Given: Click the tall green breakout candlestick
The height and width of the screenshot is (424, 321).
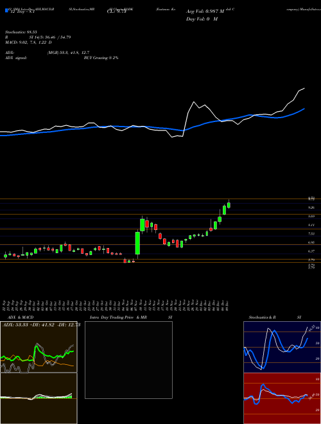Looking at the screenshot, I should pyautogui.click(x=137, y=243).
